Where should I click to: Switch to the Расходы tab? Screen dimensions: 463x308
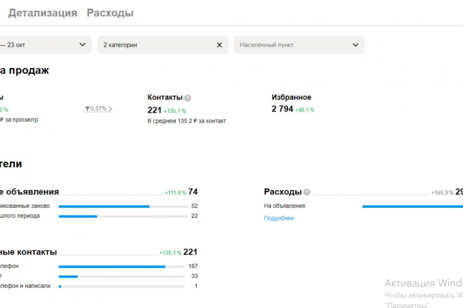(110, 13)
